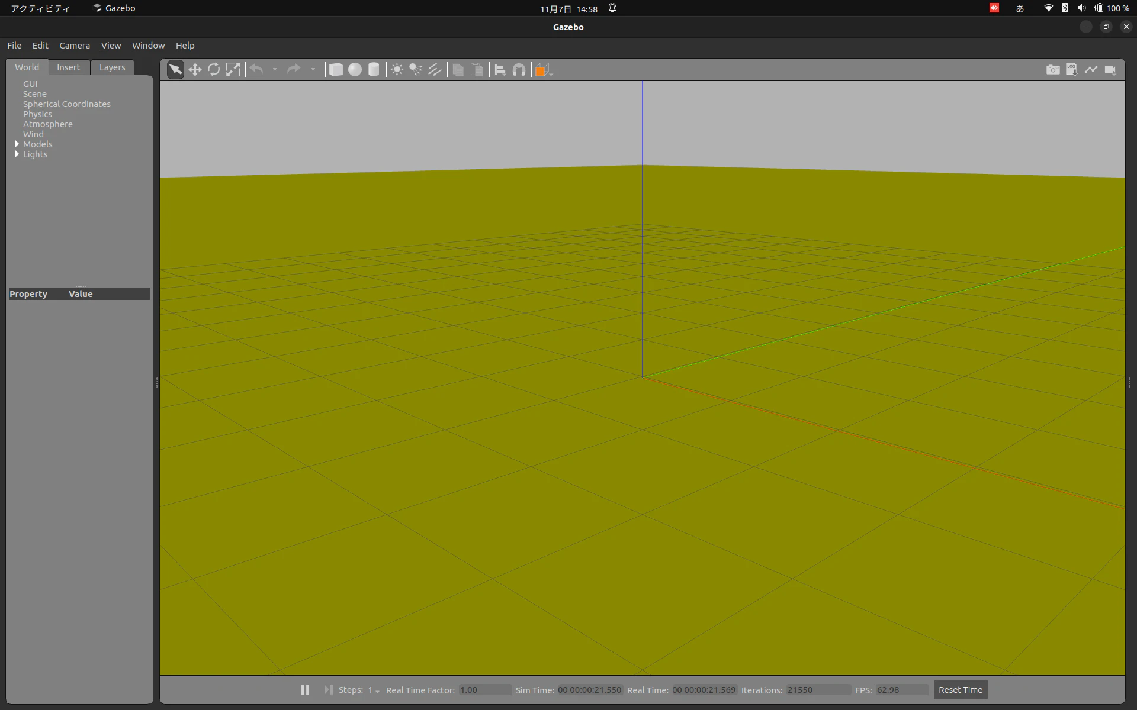Image resolution: width=1137 pixels, height=710 pixels.
Task: Switch to the World tab
Action: 27,67
